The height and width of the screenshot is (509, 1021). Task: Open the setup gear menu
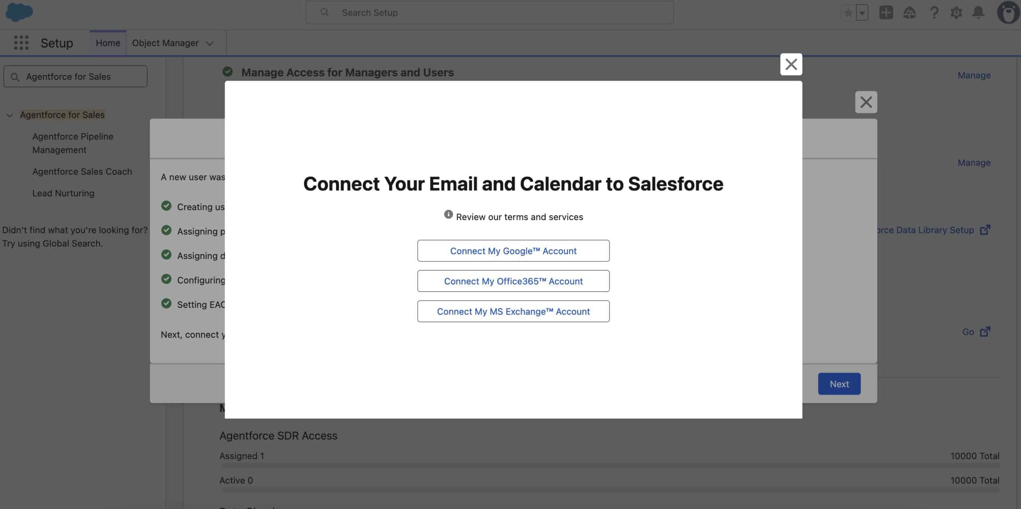coord(956,13)
